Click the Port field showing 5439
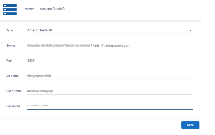Screen dimensions: 215x135 (x=110, y=61)
